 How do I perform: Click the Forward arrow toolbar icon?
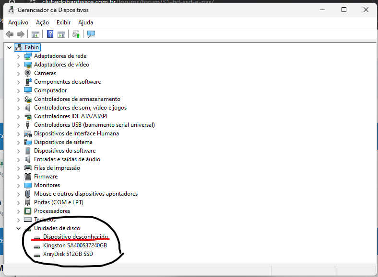21,34
